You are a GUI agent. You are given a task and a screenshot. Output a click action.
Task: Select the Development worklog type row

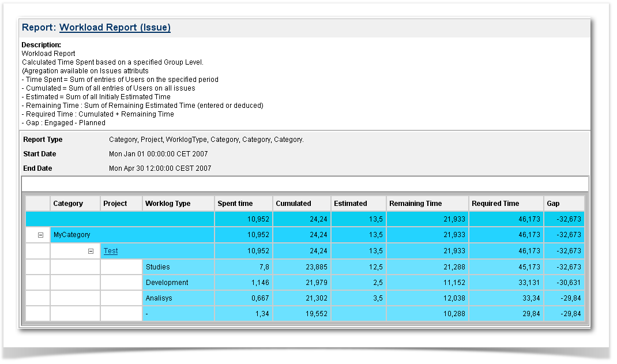(167, 283)
